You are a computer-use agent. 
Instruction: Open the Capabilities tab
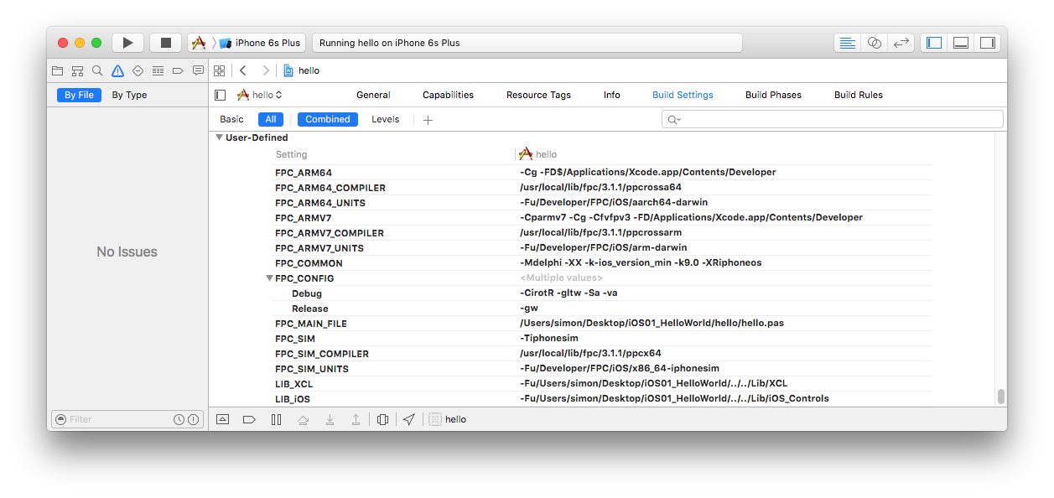click(x=448, y=95)
